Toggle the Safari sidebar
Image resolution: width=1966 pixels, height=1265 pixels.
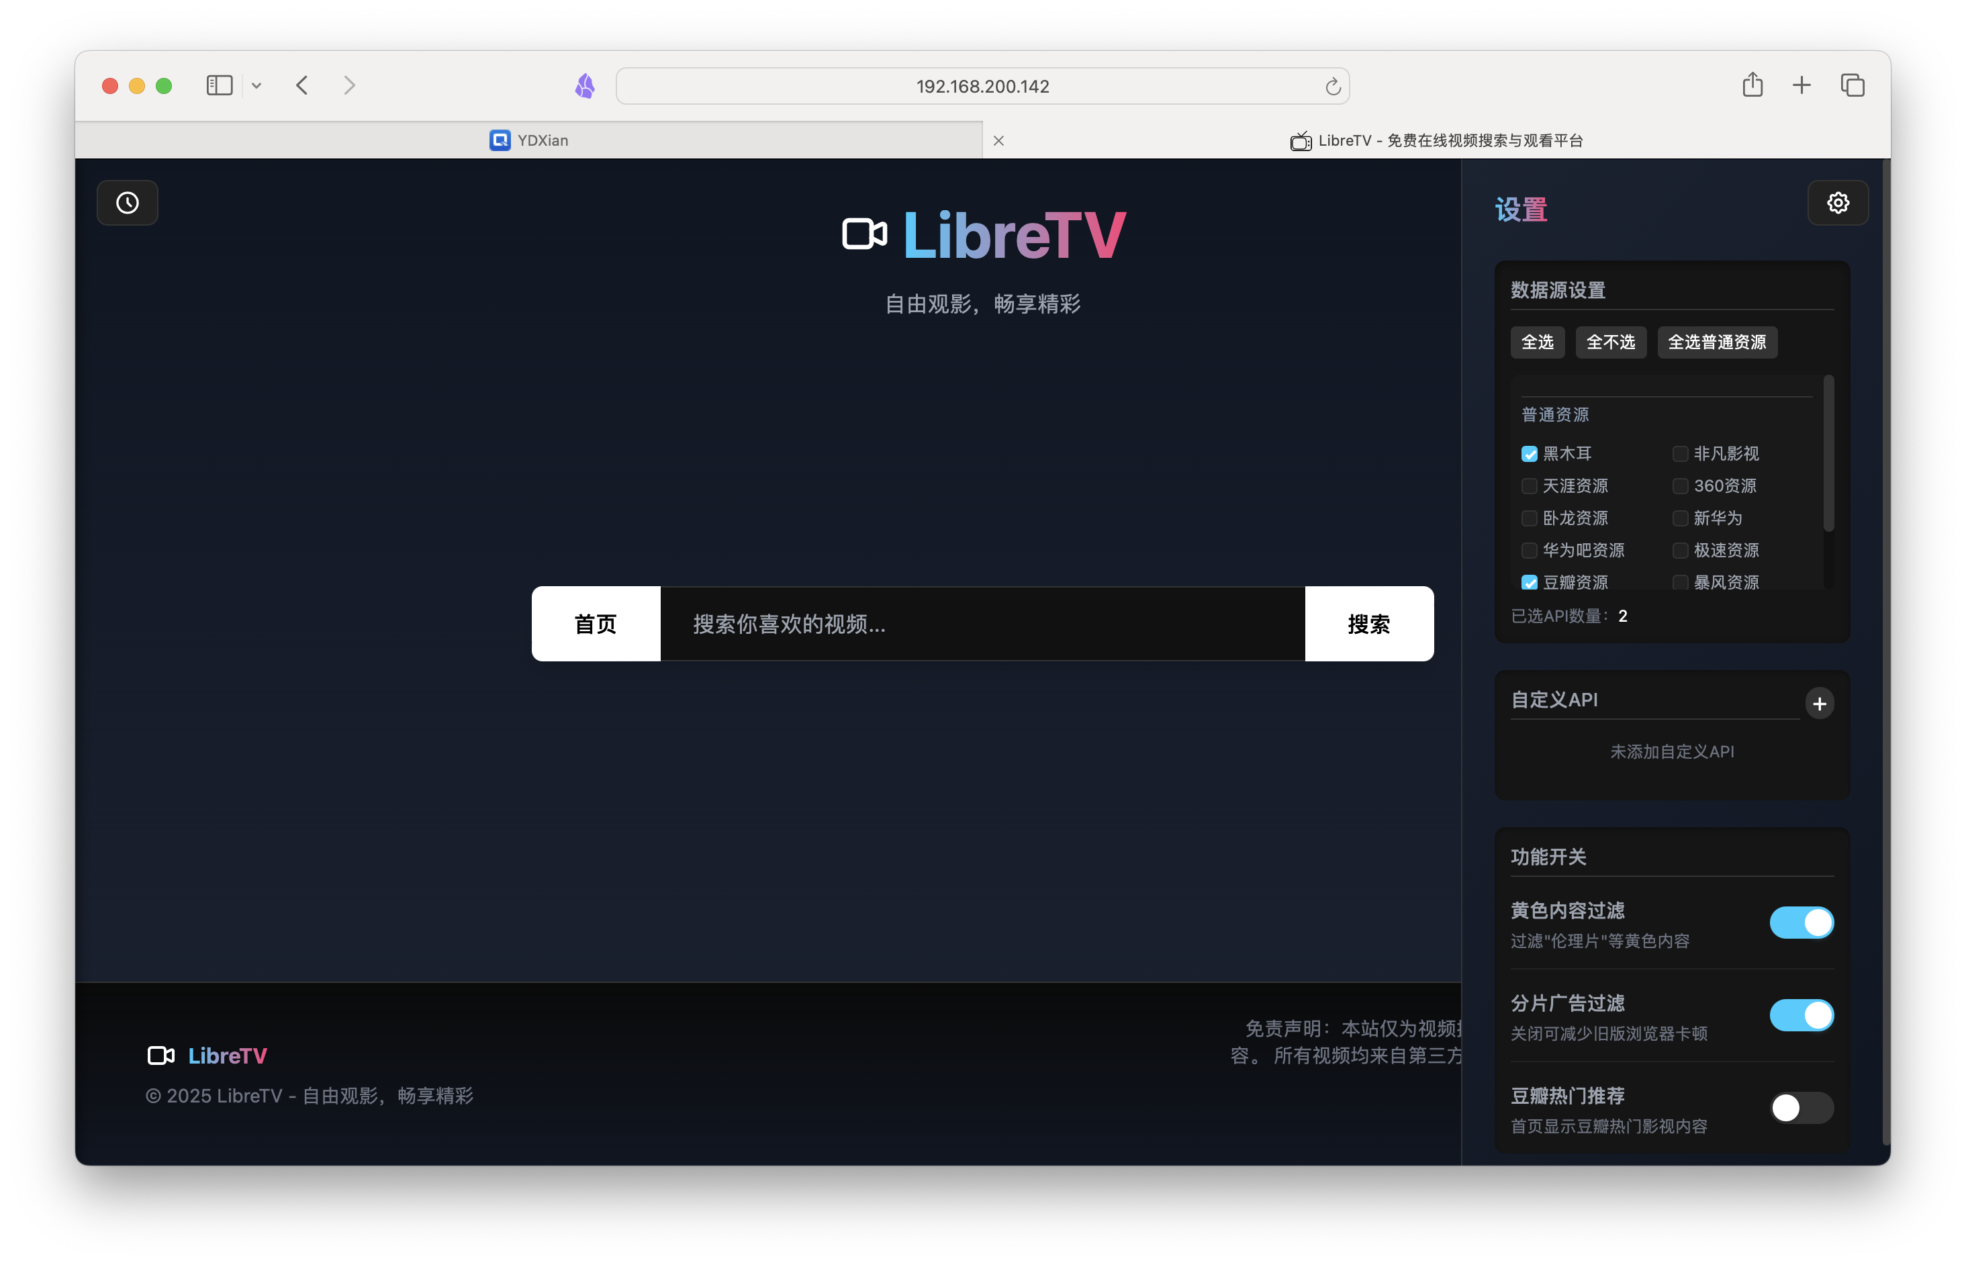click(220, 85)
